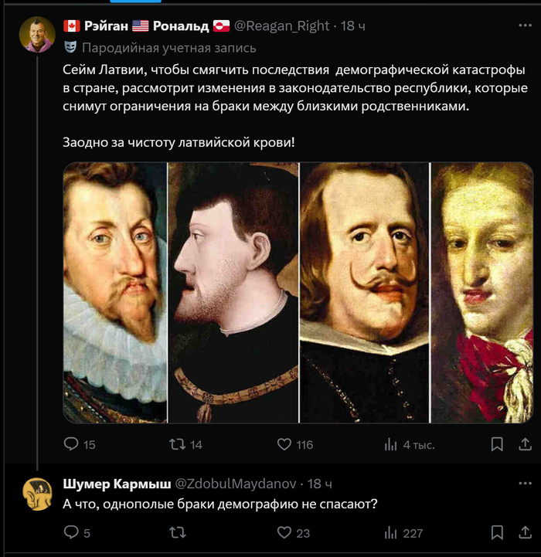View analytics of the main post
541x557 pixels.
pyautogui.click(x=390, y=444)
